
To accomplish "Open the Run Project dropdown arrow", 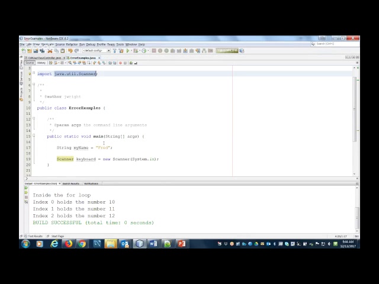I will point(131,51).
